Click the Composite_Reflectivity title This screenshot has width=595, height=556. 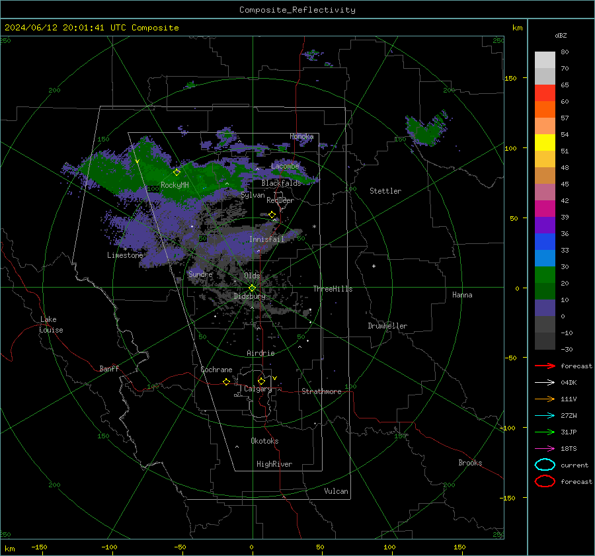[x=297, y=10]
